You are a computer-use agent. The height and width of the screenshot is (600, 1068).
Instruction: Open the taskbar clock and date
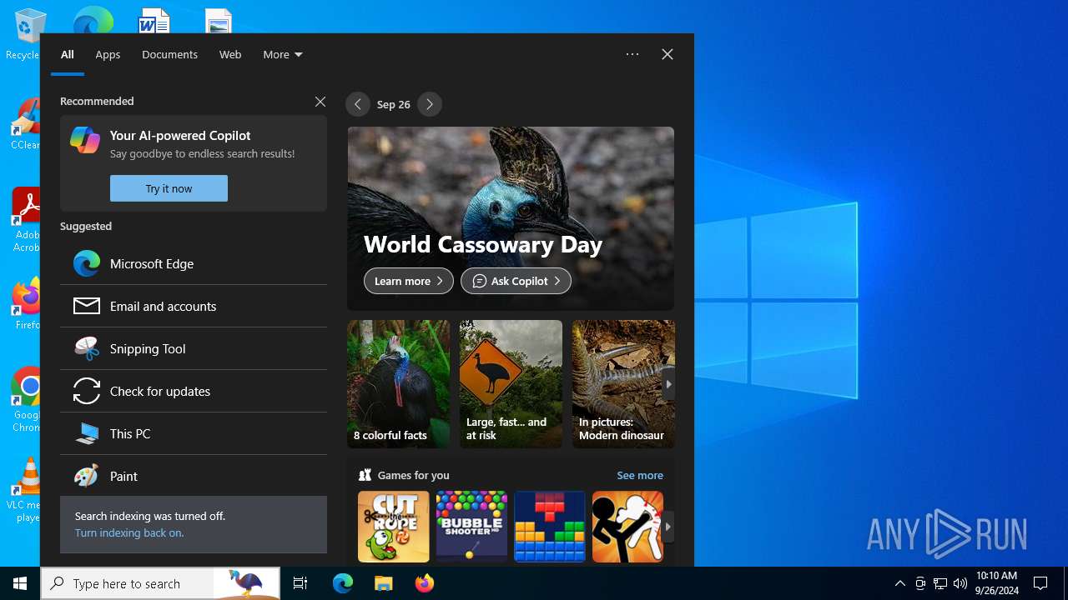coord(996,583)
